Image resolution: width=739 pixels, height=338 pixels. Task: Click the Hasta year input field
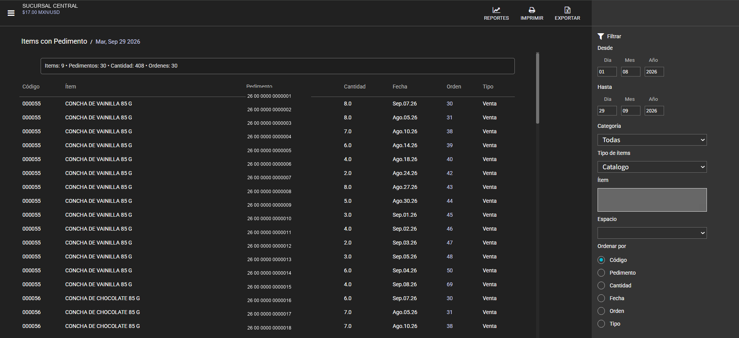(x=654, y=111)
